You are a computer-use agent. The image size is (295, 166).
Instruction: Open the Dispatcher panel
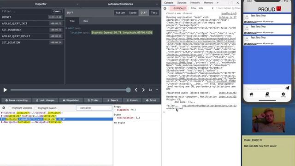(71, 101)
